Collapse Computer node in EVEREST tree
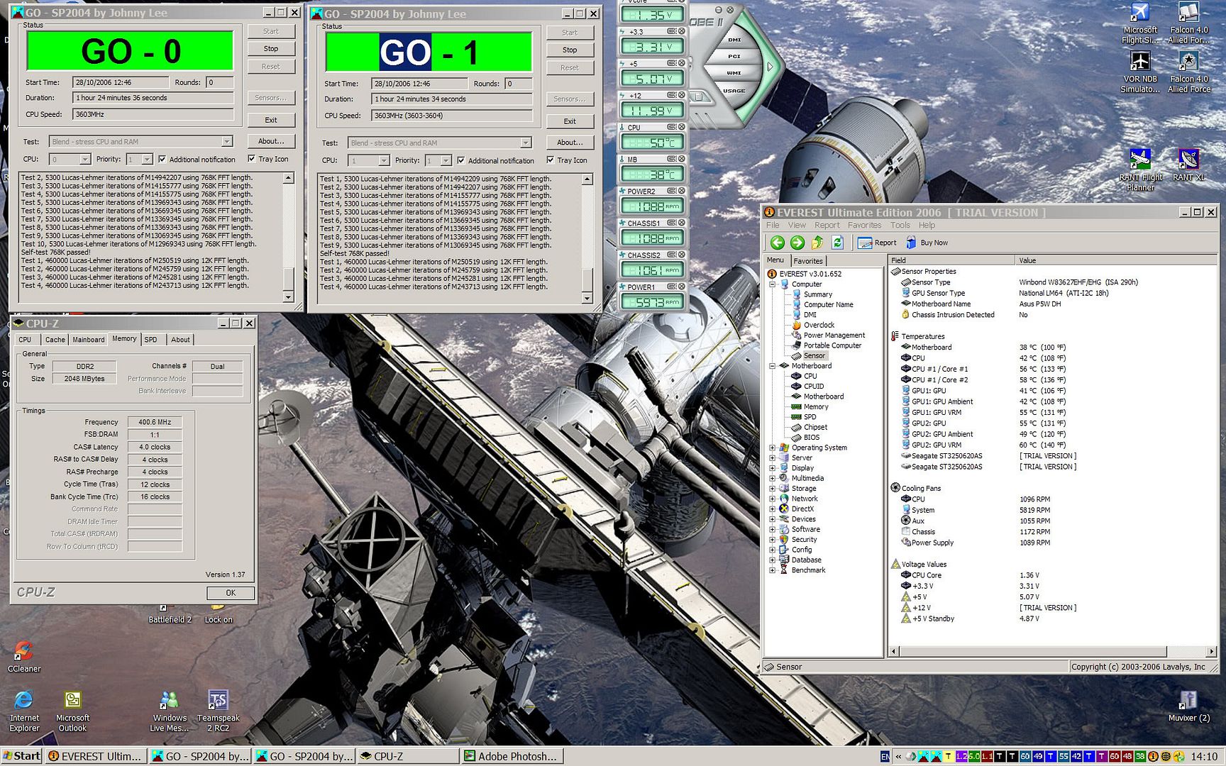Screen dimensions: 1226x766 pyautogui.click(x=773, y=284)
